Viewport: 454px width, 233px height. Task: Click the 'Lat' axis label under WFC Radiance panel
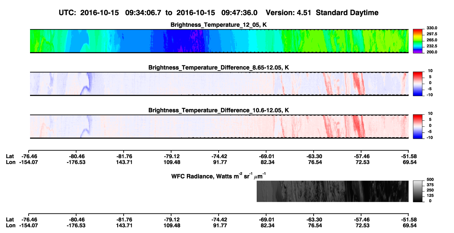click(10, 220)
